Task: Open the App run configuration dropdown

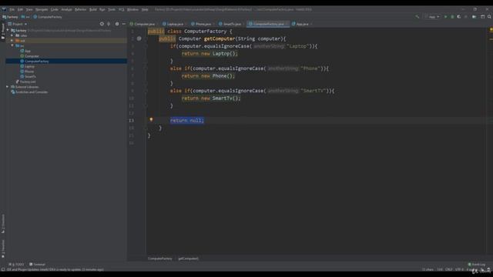Action: [433, 17]
